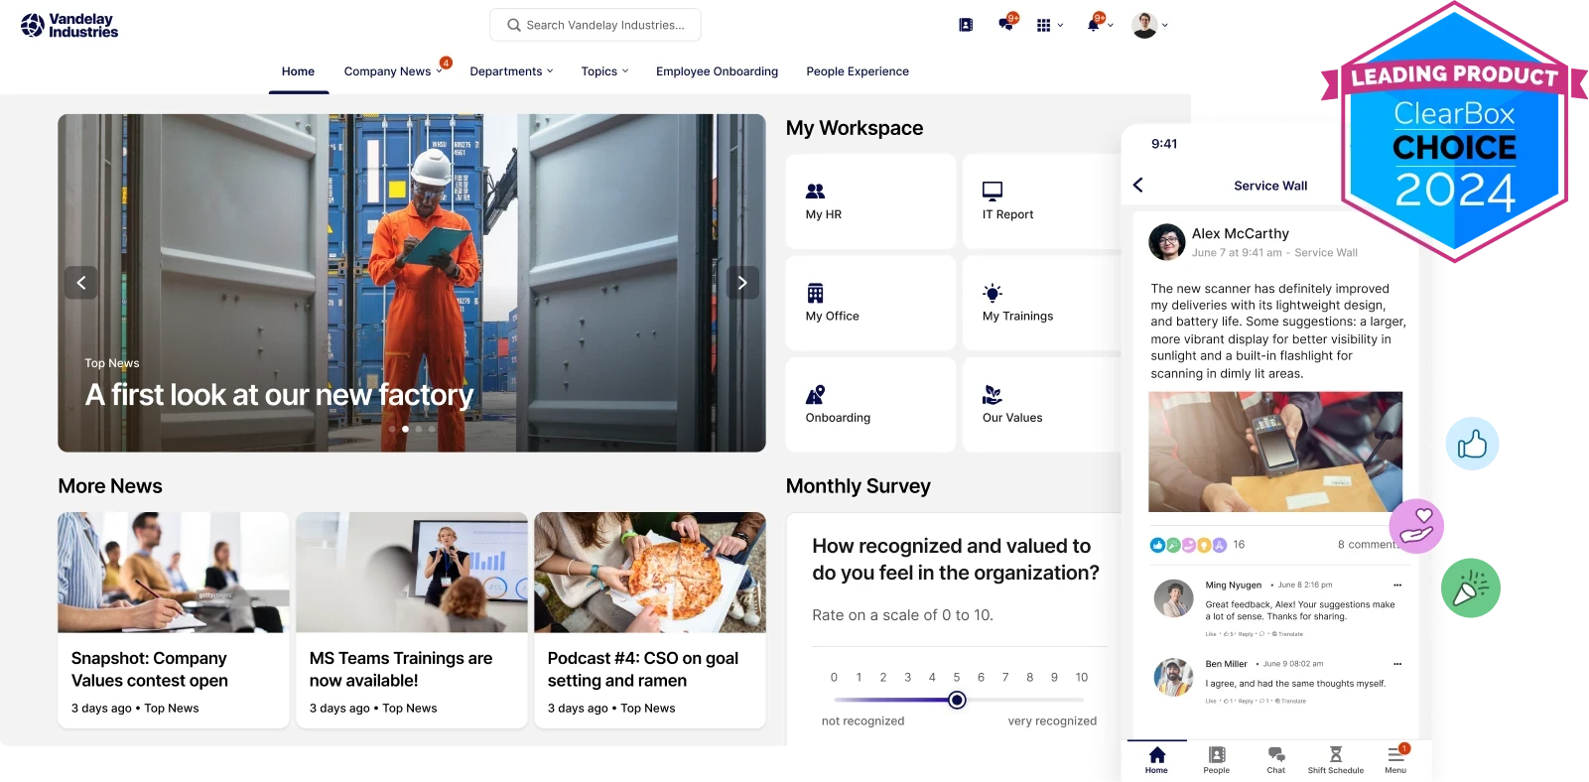This screenshot has height=782, width=1589.
Task: Open the MS Teams Trainings thumbnail image
Action: click(412, 573)
